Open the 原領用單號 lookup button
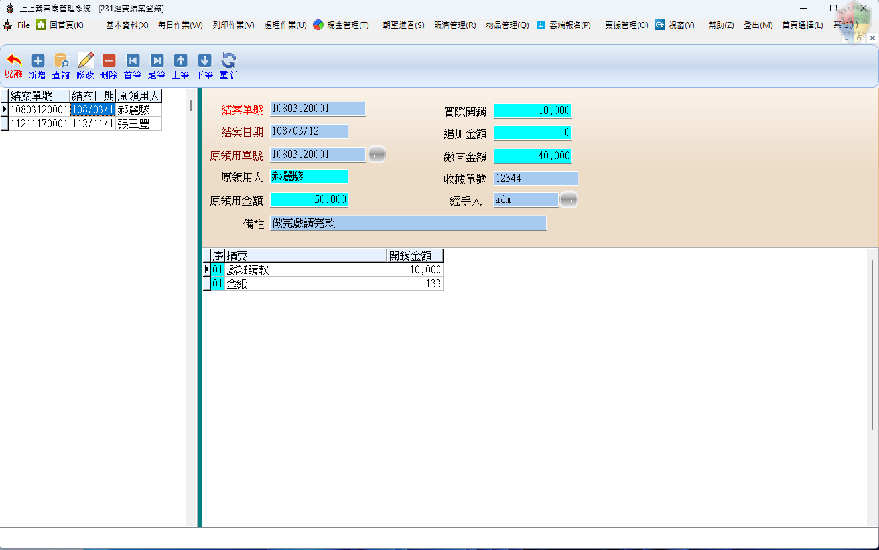Viewport: 879px width, 550px height. coord(375,154)
